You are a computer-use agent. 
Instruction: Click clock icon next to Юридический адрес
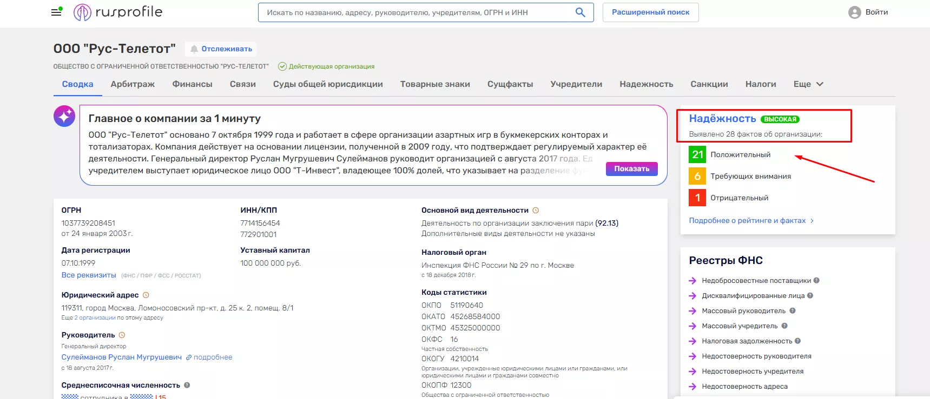pyautogui.click(x=146, y=295)
